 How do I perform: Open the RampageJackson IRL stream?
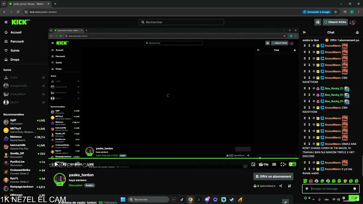coord(24,188)
